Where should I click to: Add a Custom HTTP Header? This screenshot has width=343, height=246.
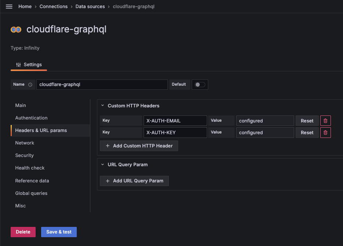(139, 146)
